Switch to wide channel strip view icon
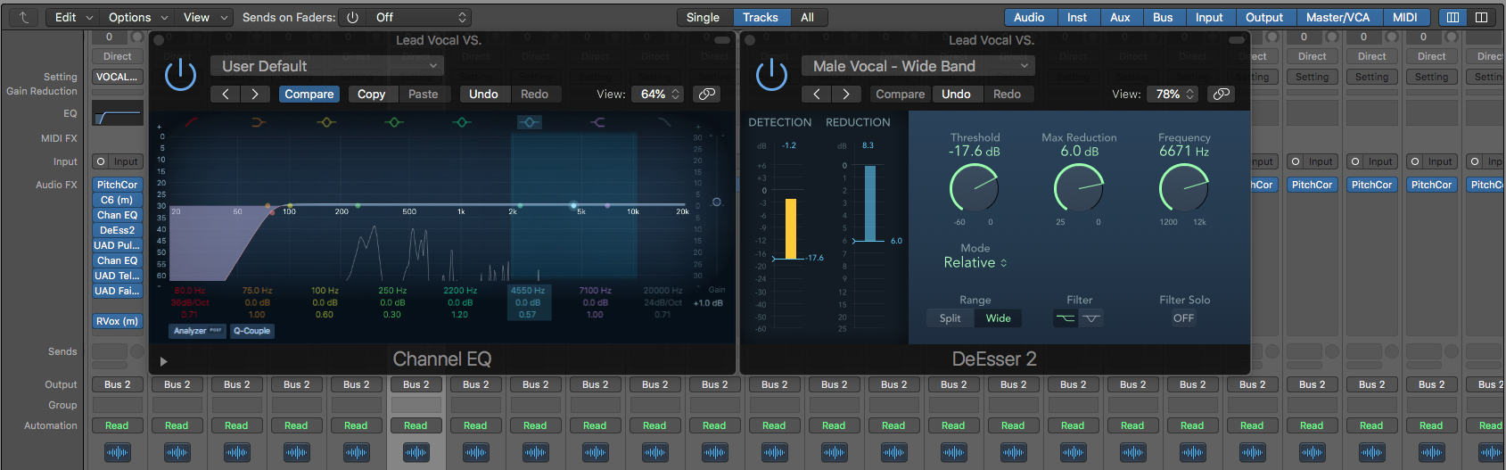 (x=1481, y=17)
